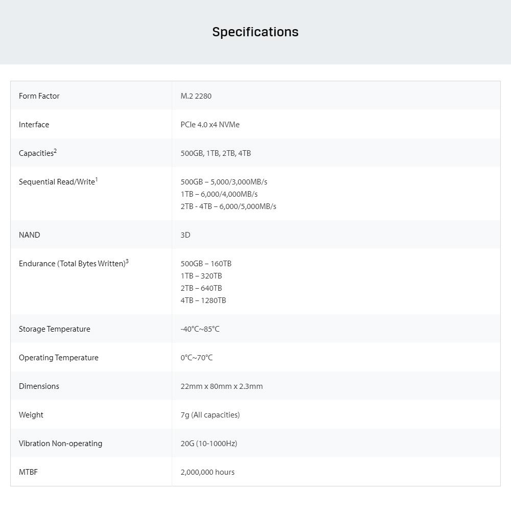
Task: Click the 2TB - 4TB – 6,000/5,000MB/s line
Action: click(228, 206)
